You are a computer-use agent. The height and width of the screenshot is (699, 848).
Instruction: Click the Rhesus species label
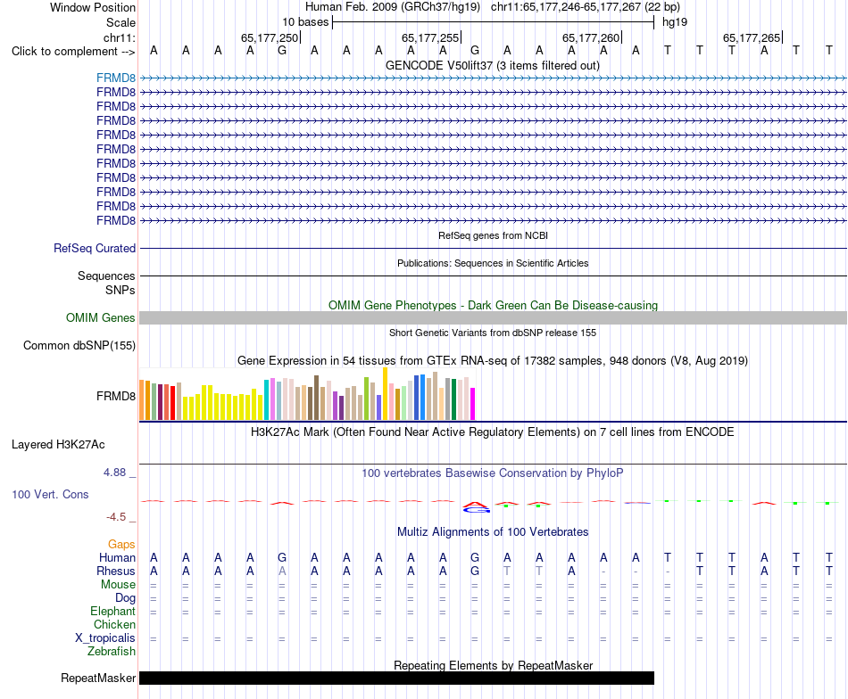[x=116, y=571]
